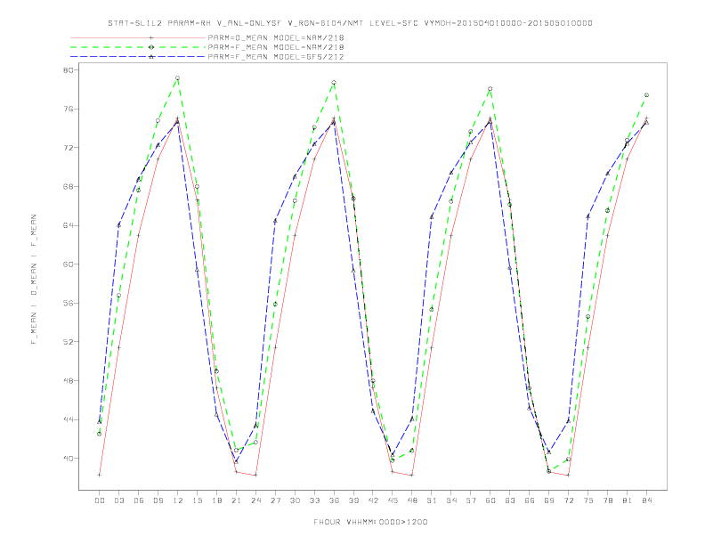Click the green dashed legend line sample

138,47
